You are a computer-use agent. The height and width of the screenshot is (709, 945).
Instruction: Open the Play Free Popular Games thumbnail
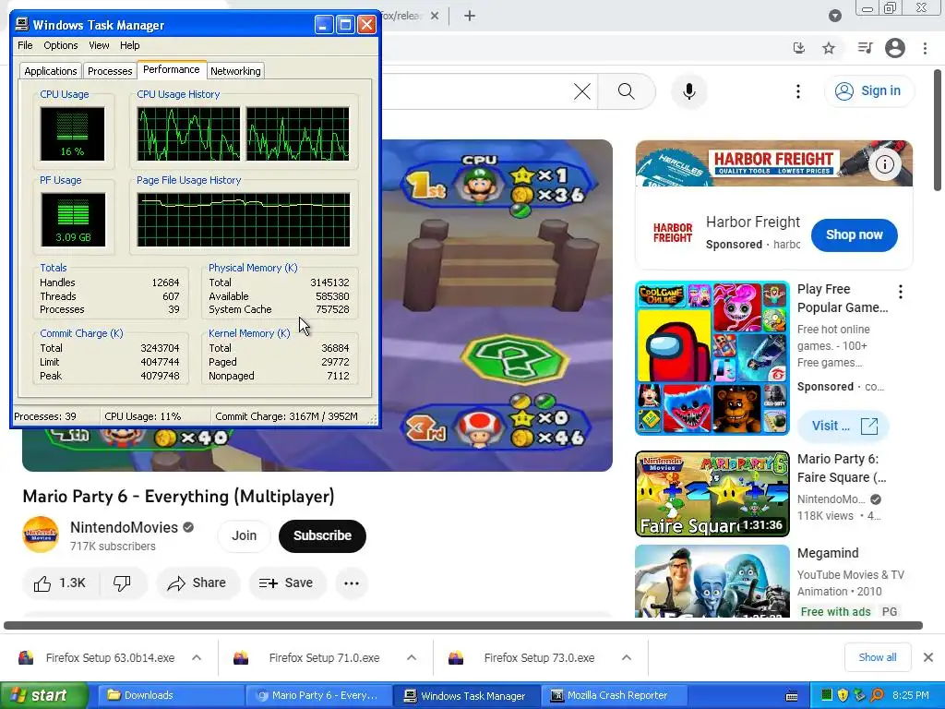point(712,358)
